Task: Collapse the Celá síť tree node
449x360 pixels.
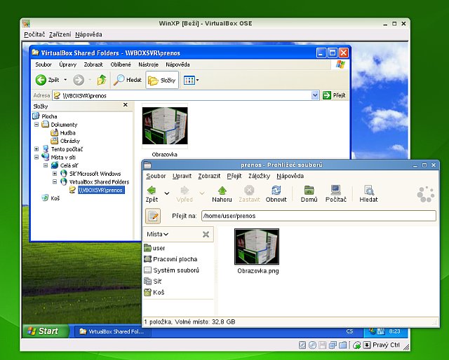Action: [46, 165]
